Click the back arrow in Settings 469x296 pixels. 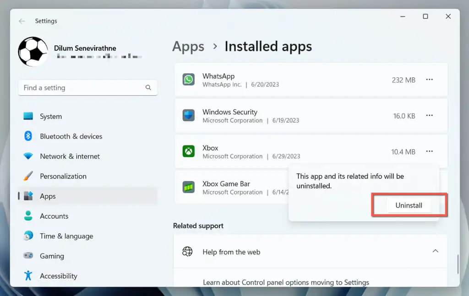(22, 21)
